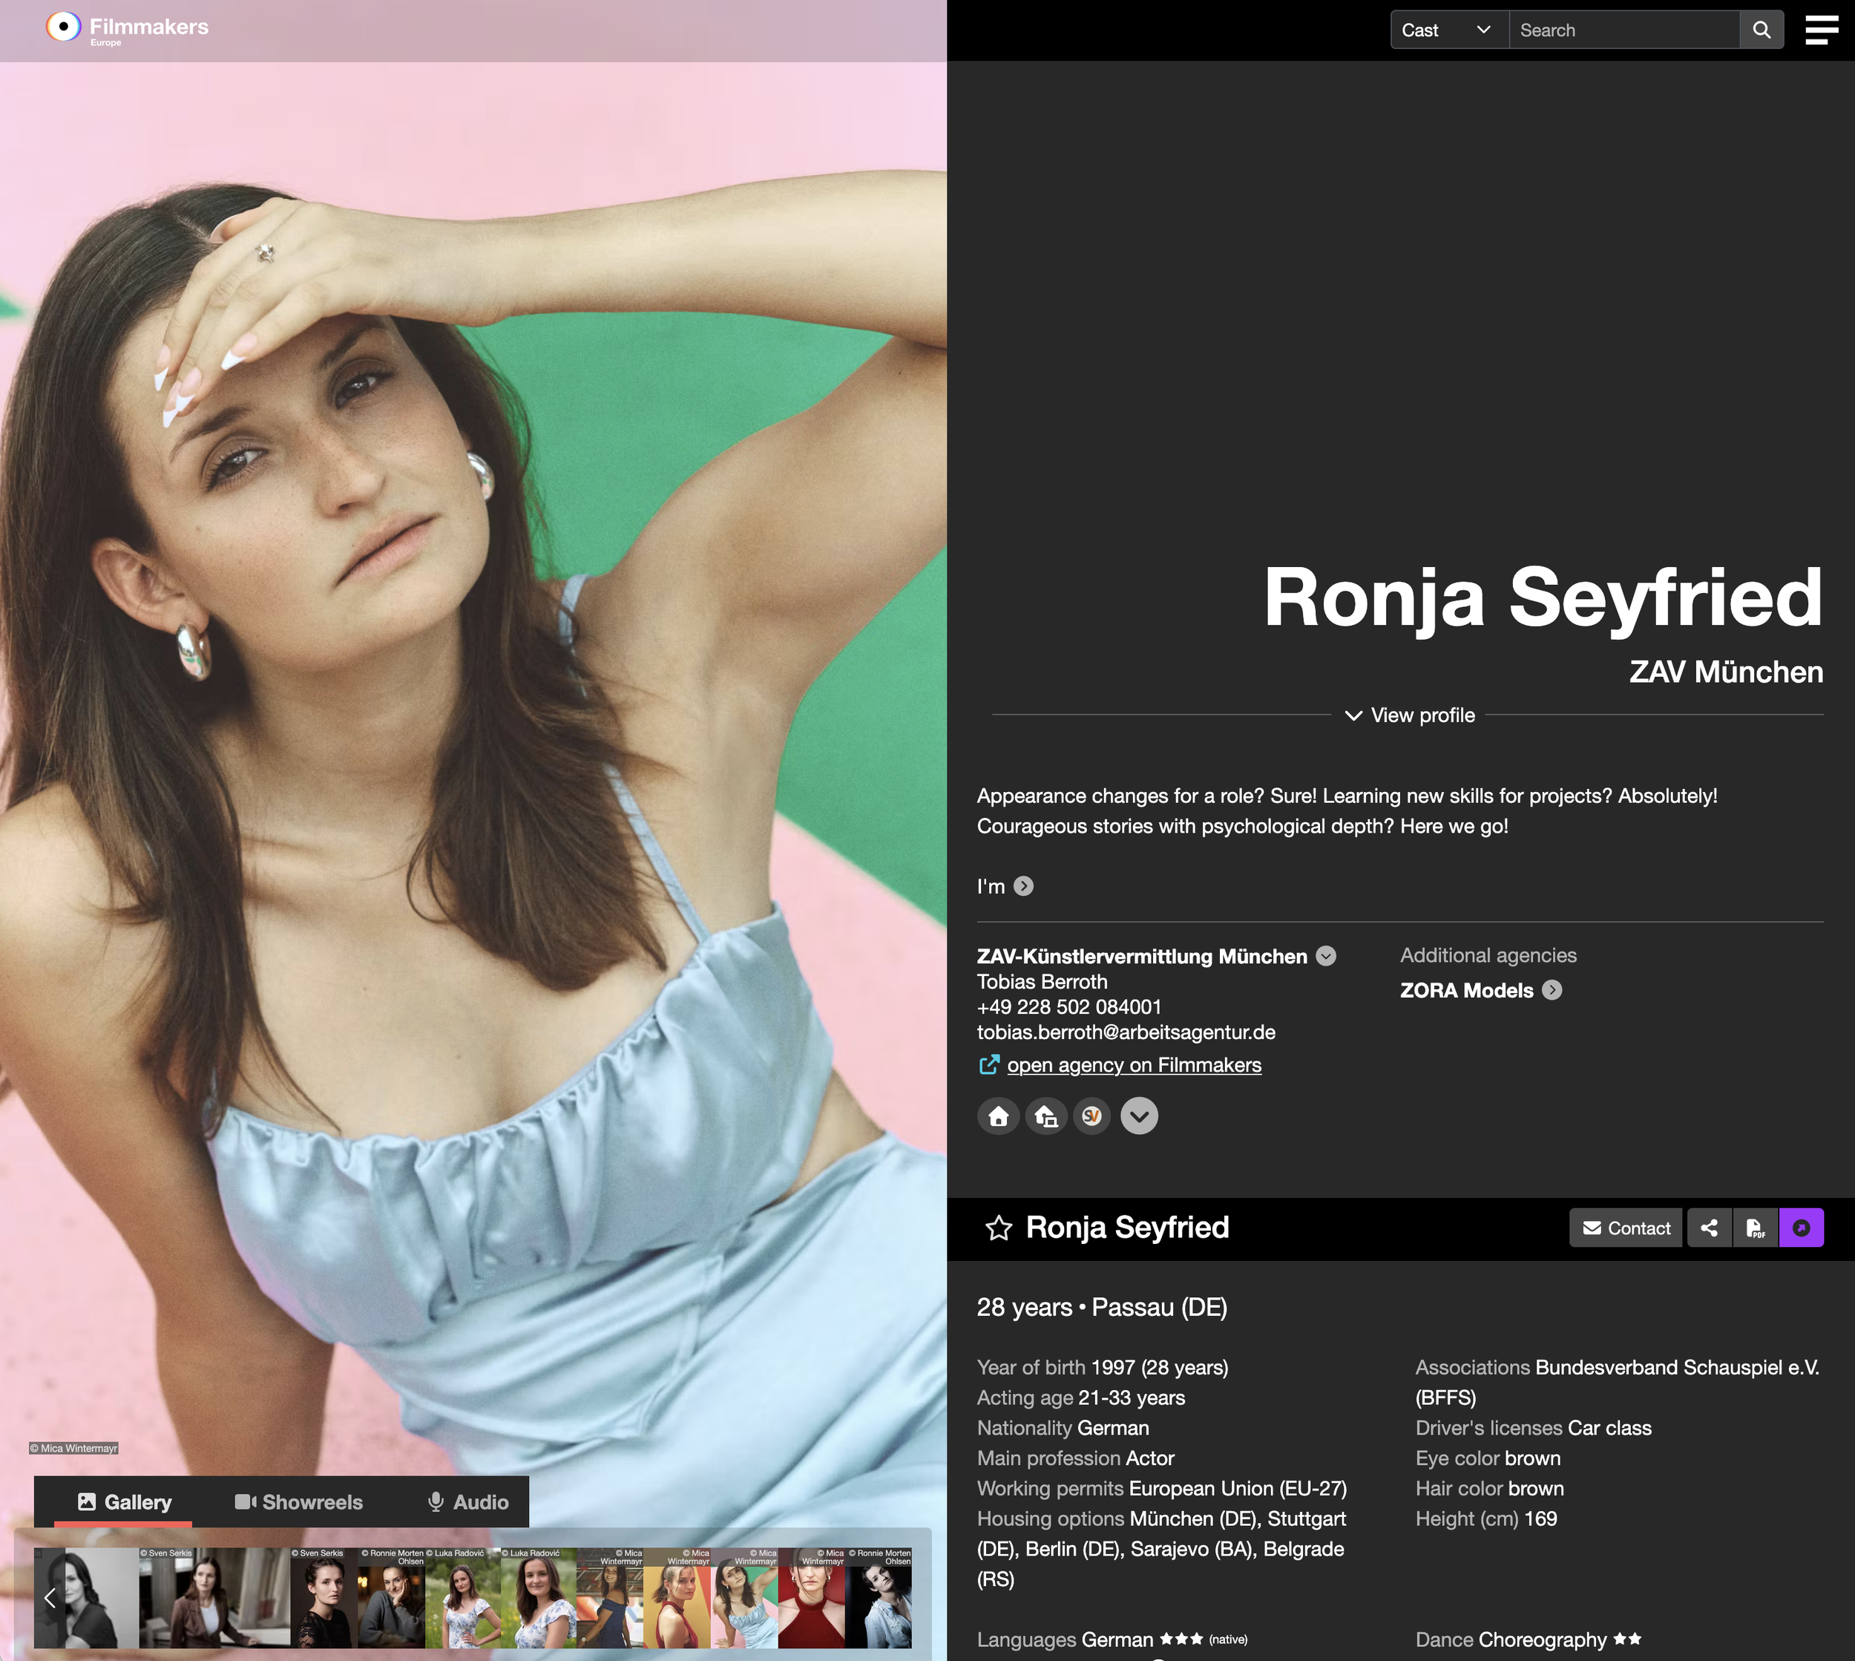Expand the "I'm" arrow section
The width and height of the screenshot is (1855, 1661).
tap(1024, 886)
